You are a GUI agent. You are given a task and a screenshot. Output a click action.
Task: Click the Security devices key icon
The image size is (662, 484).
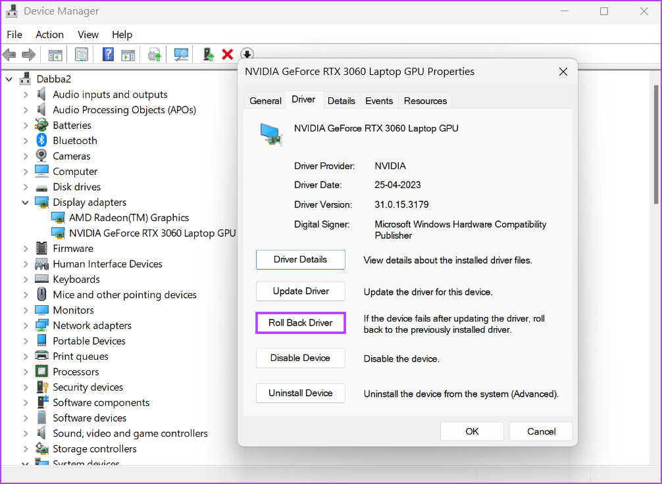coord(42,387)
